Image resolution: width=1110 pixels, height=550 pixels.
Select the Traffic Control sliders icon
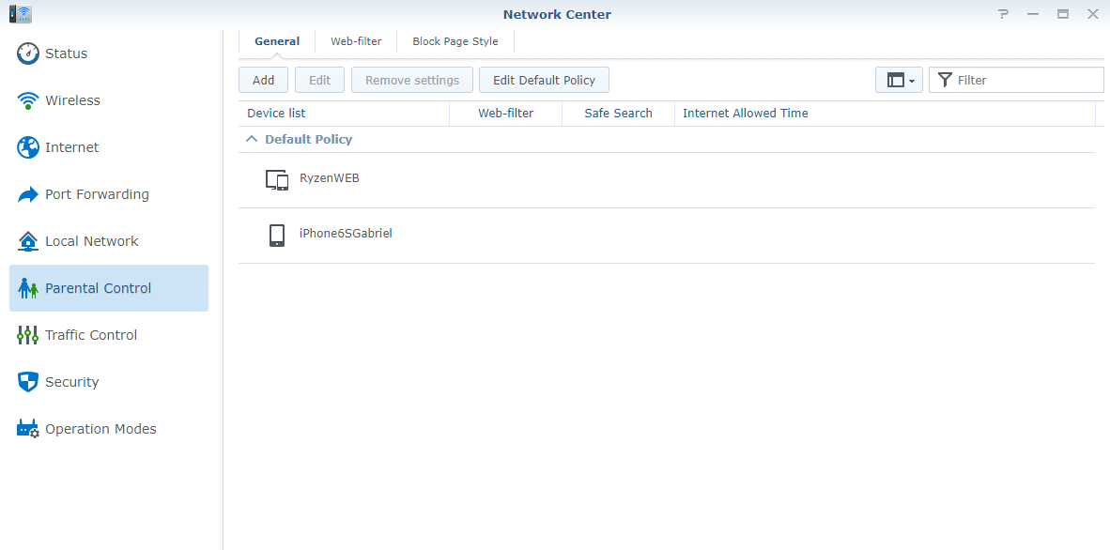(28, 335)
